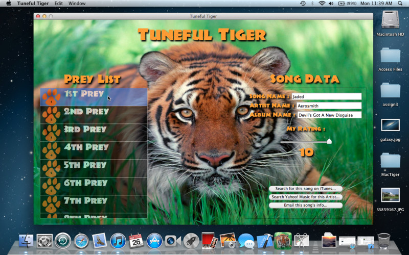Launch Xcode hammer icon in Dock

pyautogui.click(x=264, y=241)
